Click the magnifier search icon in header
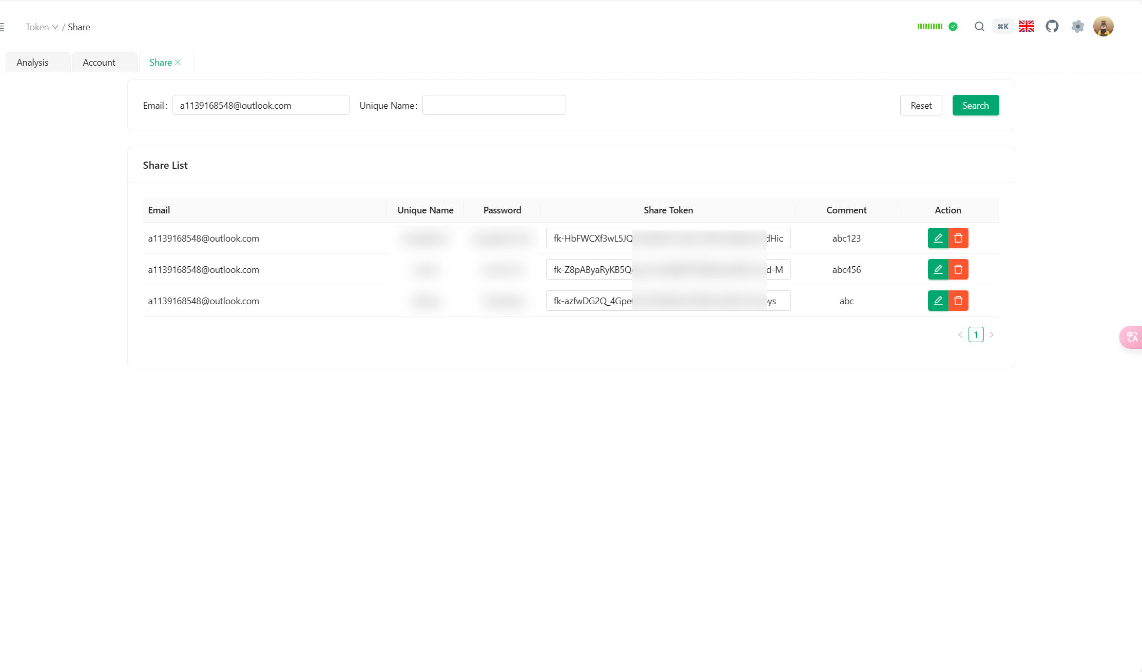 979,27
